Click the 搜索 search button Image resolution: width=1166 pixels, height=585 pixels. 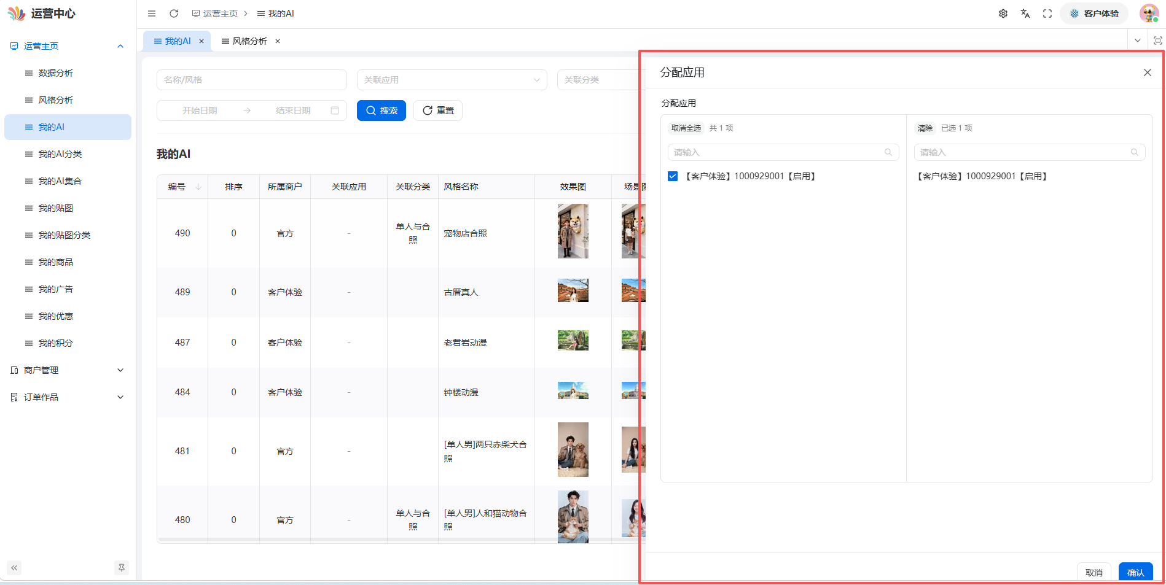381,110
